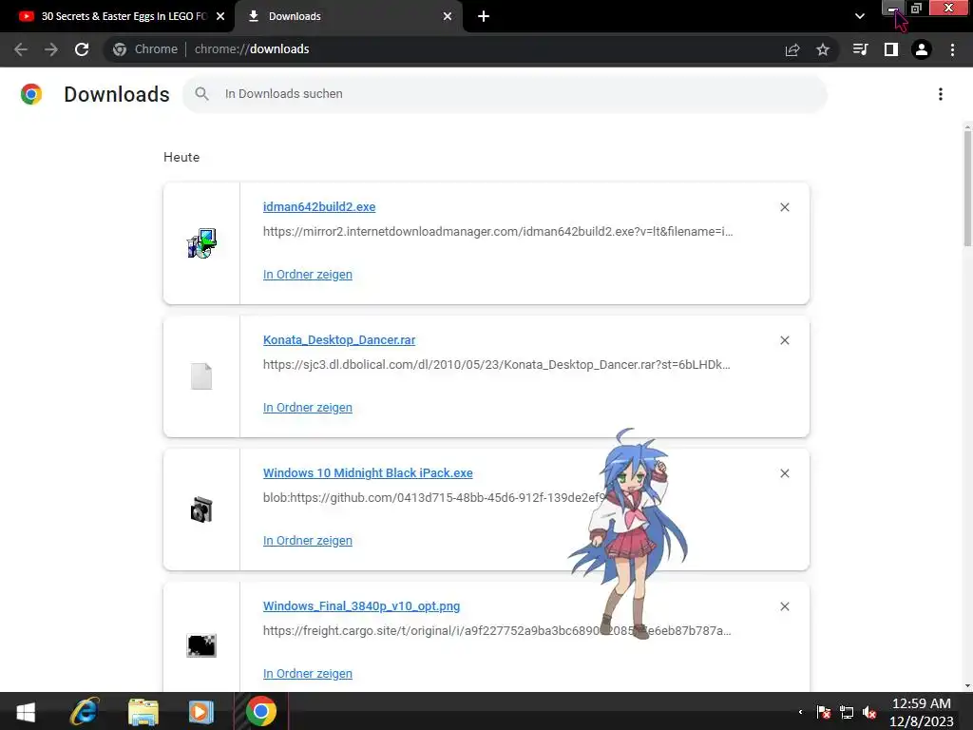The height and width of the screenshot is (730, 973).
Task: Click the internetdownloadmanager.com source URL text
Action: (498, 232)
